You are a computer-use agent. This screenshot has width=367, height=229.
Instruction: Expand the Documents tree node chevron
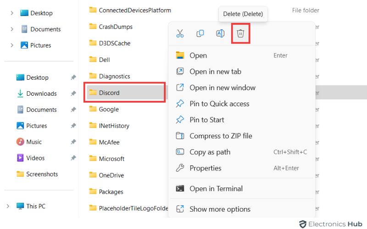tap(12, 29)
